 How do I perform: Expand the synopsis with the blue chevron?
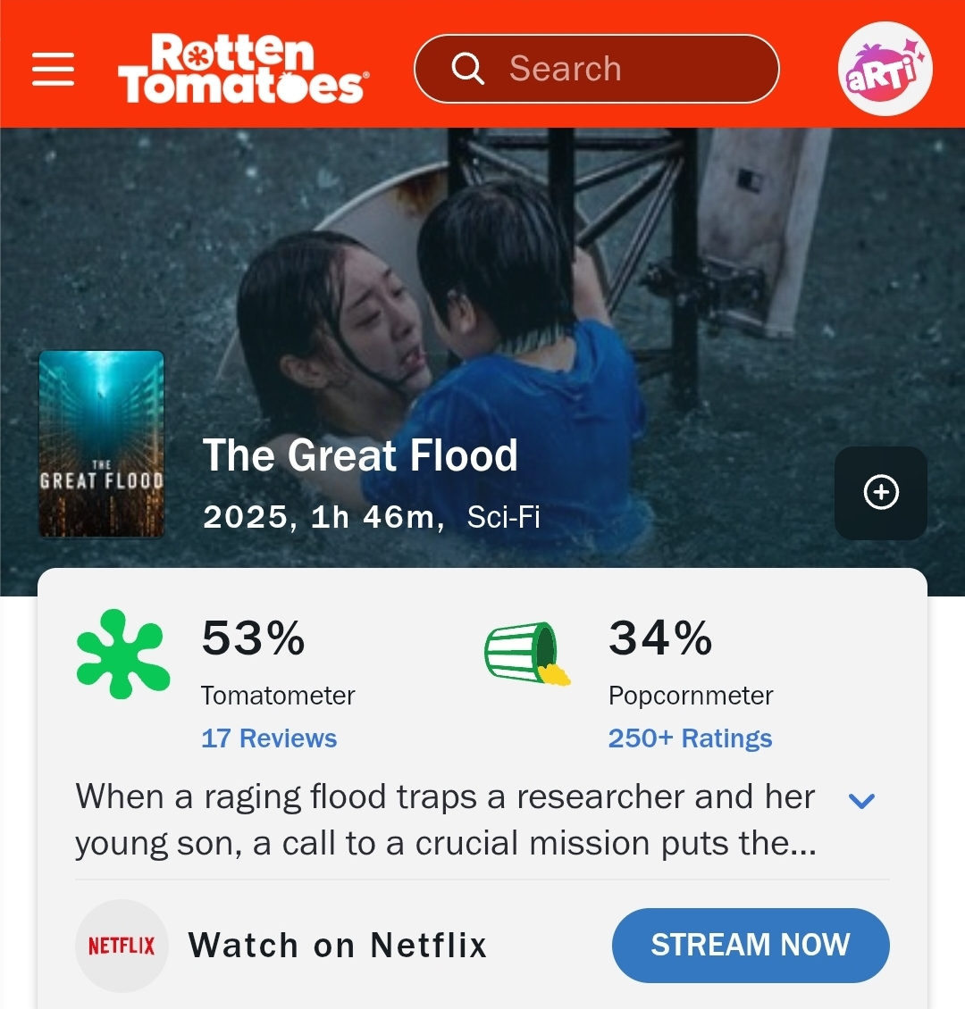click(x=861, y=801)
